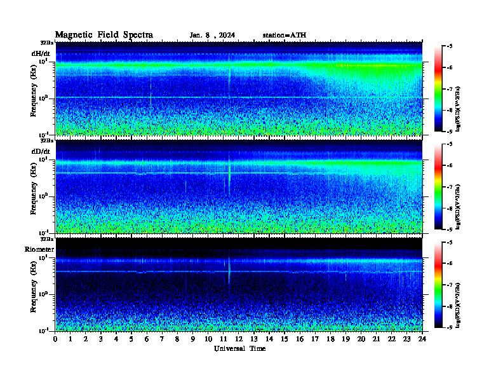Click the "-9" value on dH/dt color scale
503x389 pixels.
point(450,132)
